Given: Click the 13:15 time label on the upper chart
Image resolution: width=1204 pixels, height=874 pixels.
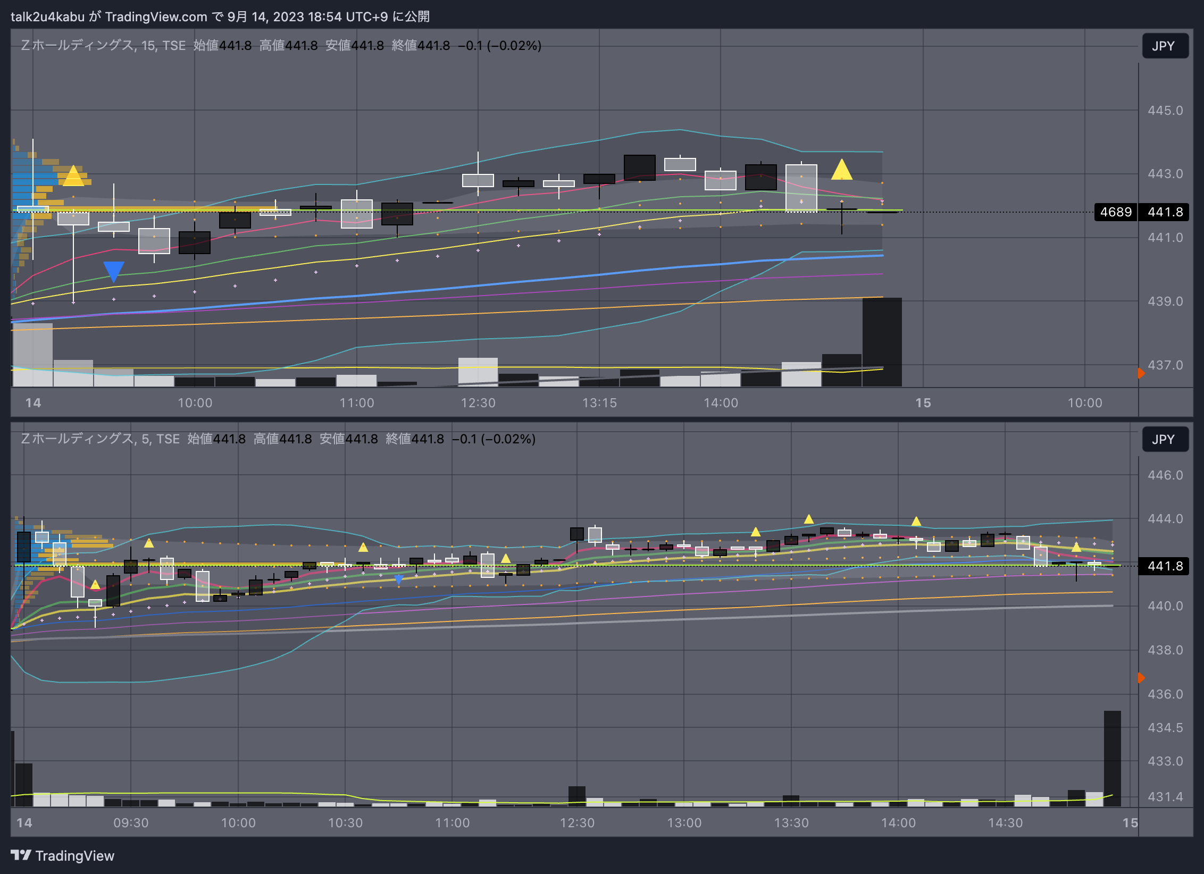Looking at the screenshot, I should pyautogui.click(x=599, y=403).
